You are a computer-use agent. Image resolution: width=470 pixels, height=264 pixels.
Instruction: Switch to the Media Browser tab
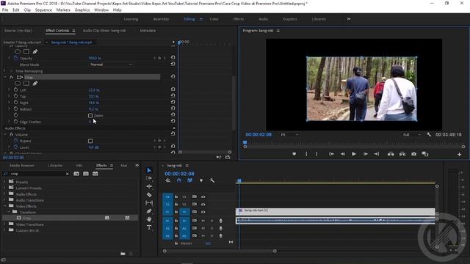pyautogui.click(x=22, y=166)
